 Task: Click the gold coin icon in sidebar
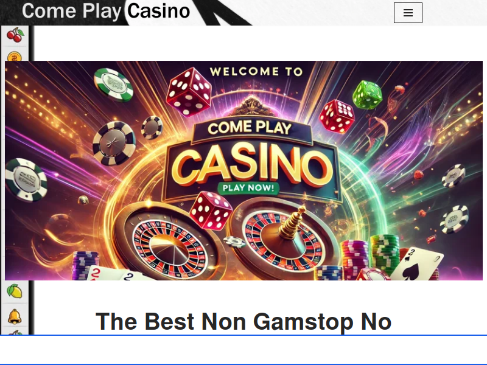14,57
